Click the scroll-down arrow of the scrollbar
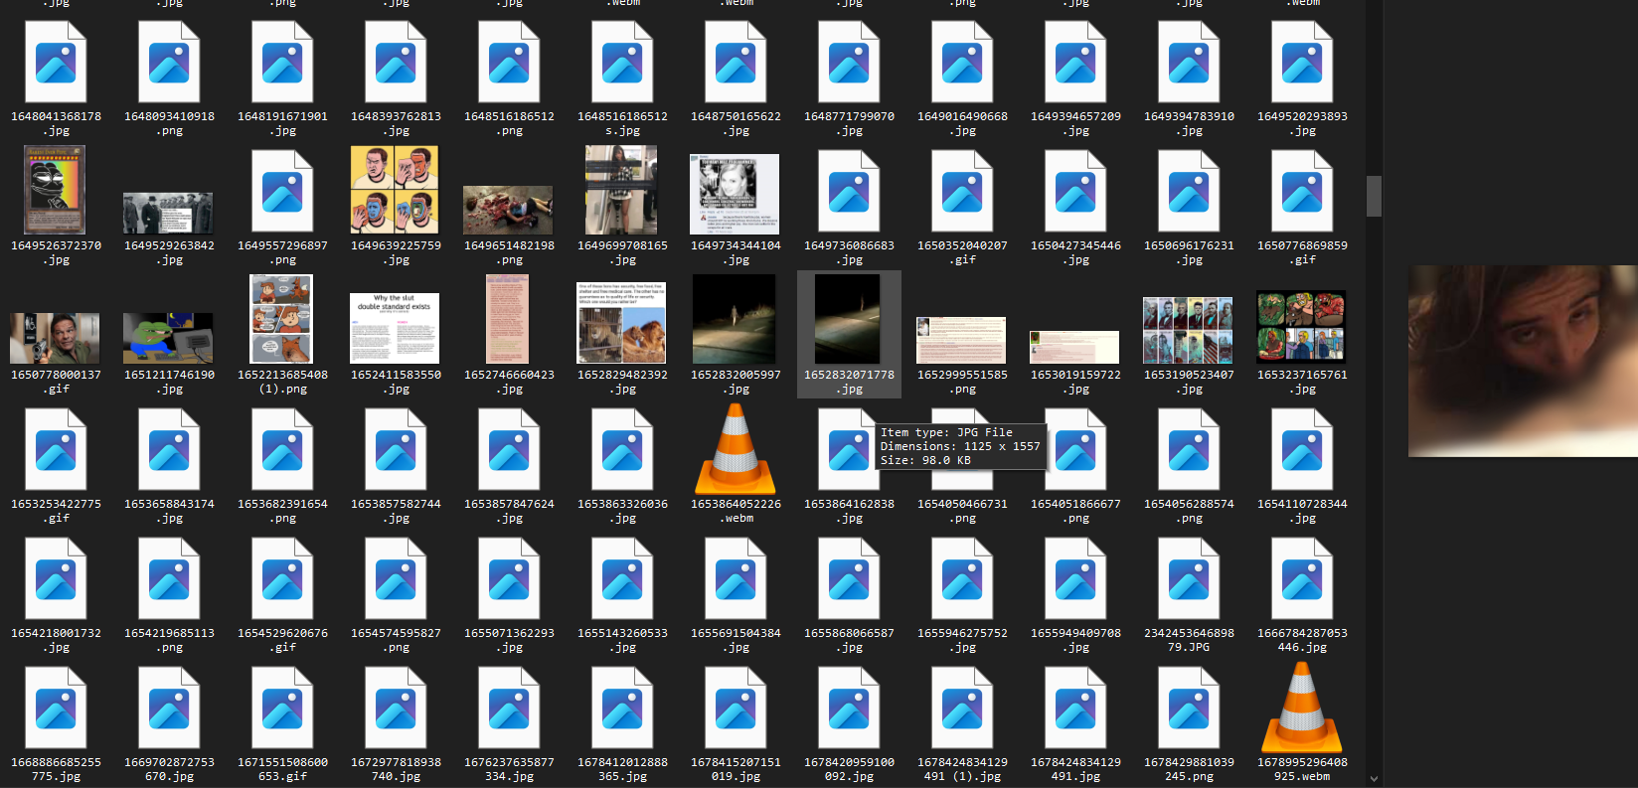Screen dimensions: 1638x788 1374,779
